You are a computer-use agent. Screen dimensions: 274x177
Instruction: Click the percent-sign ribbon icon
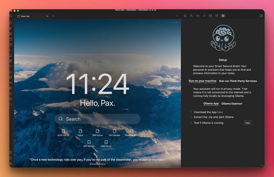(11, 83)
